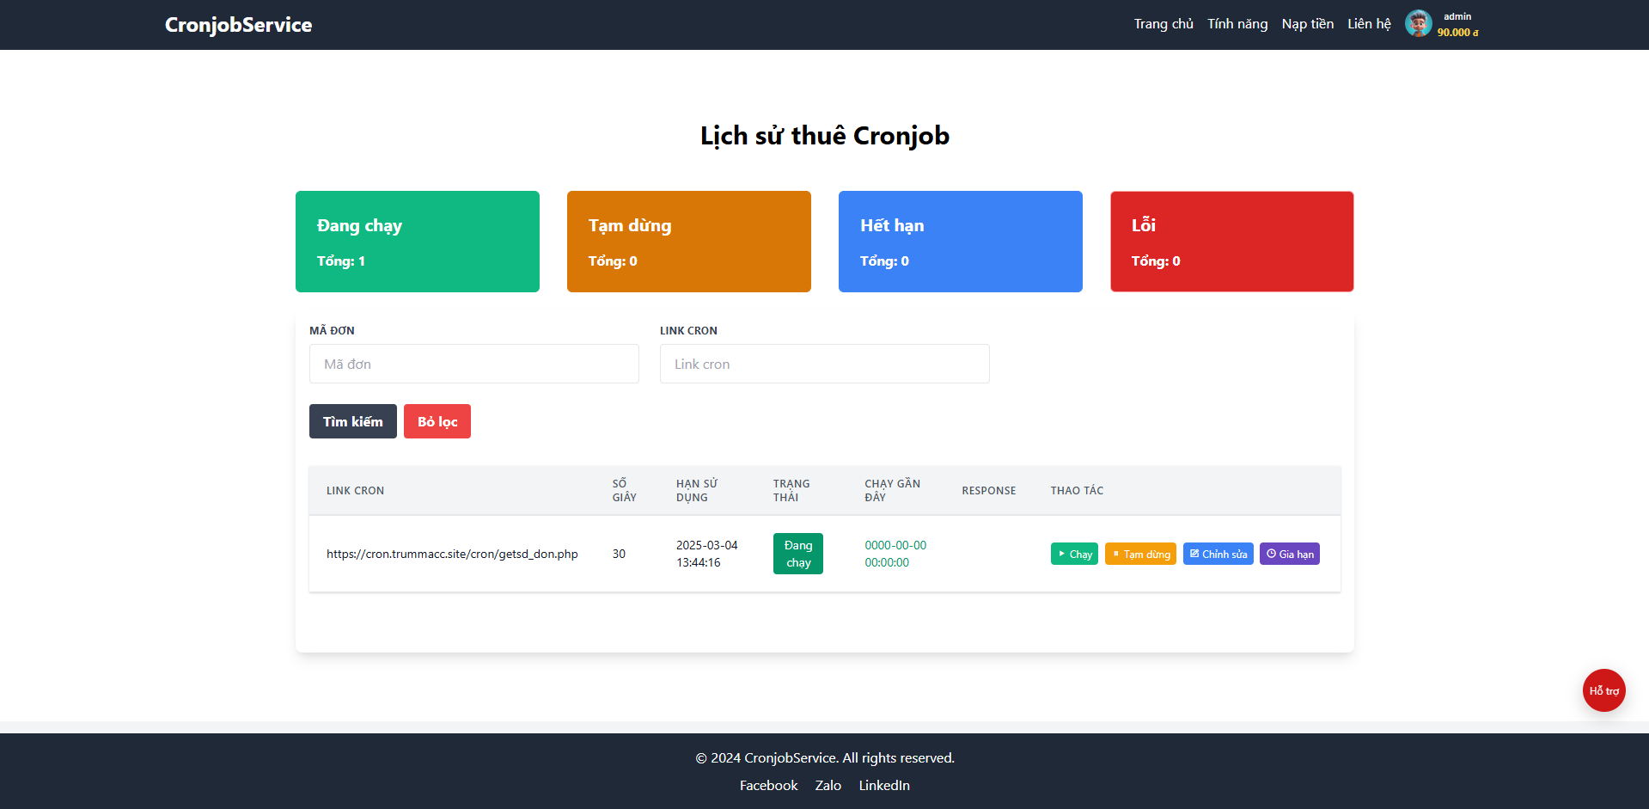The width and height of the screenshot is (1649, 809).
Task: Select the red Lỗi summary card
Action: coord(1231,242)
